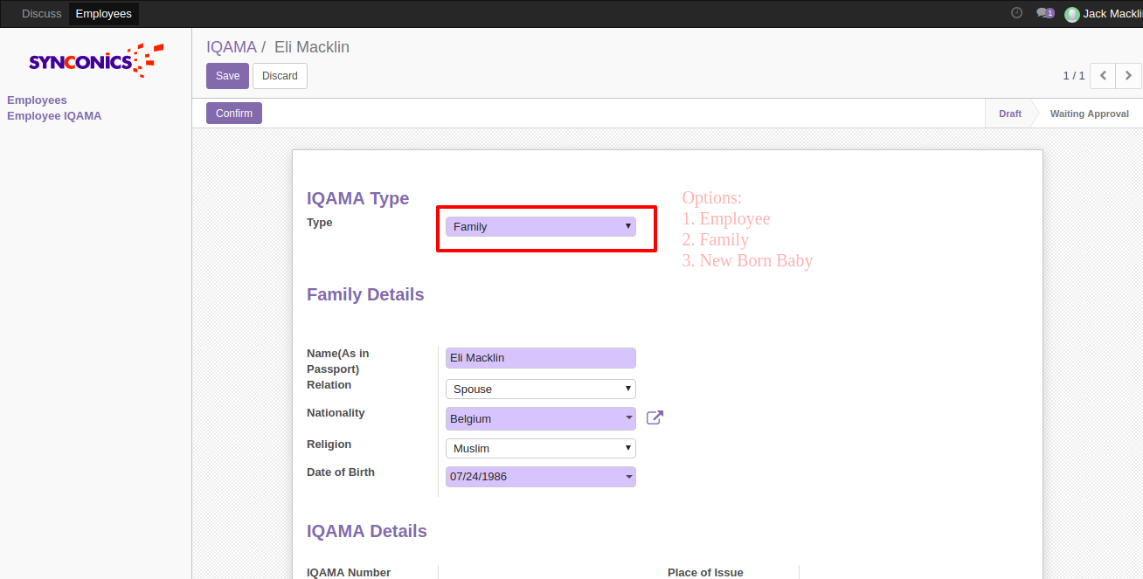Go to previous record arrow

coord(1103,76)
